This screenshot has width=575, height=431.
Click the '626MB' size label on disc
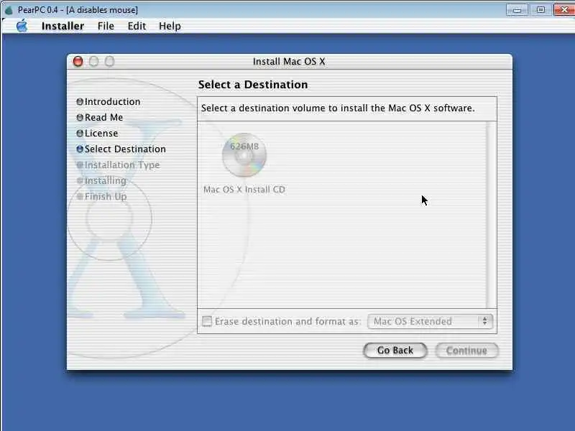tap(244, 147)
